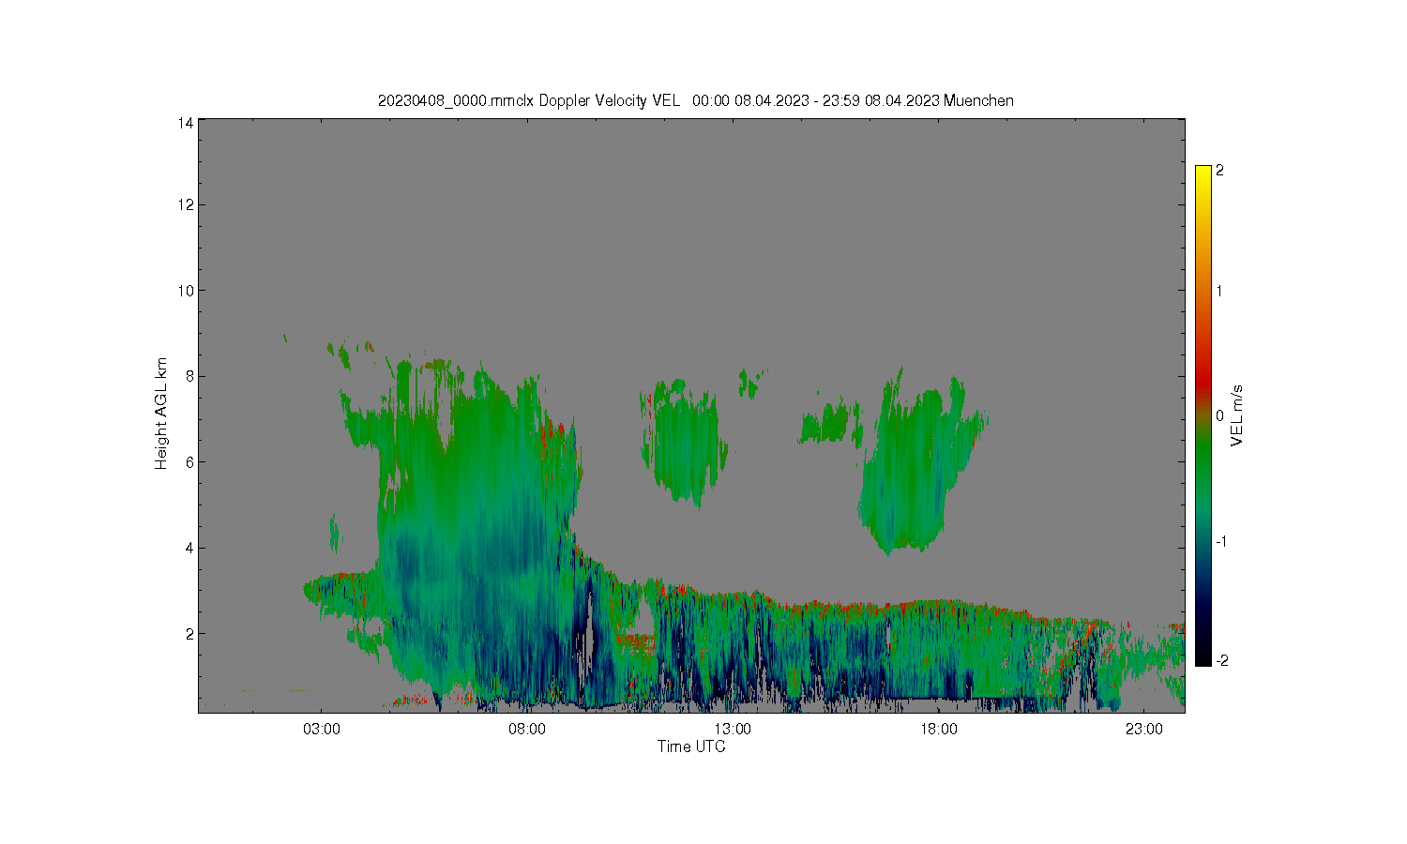Click the 2 km height tick label on y-axis
Screen dimensions: 1407x844
pyautogui.click(x=189, y=634)
